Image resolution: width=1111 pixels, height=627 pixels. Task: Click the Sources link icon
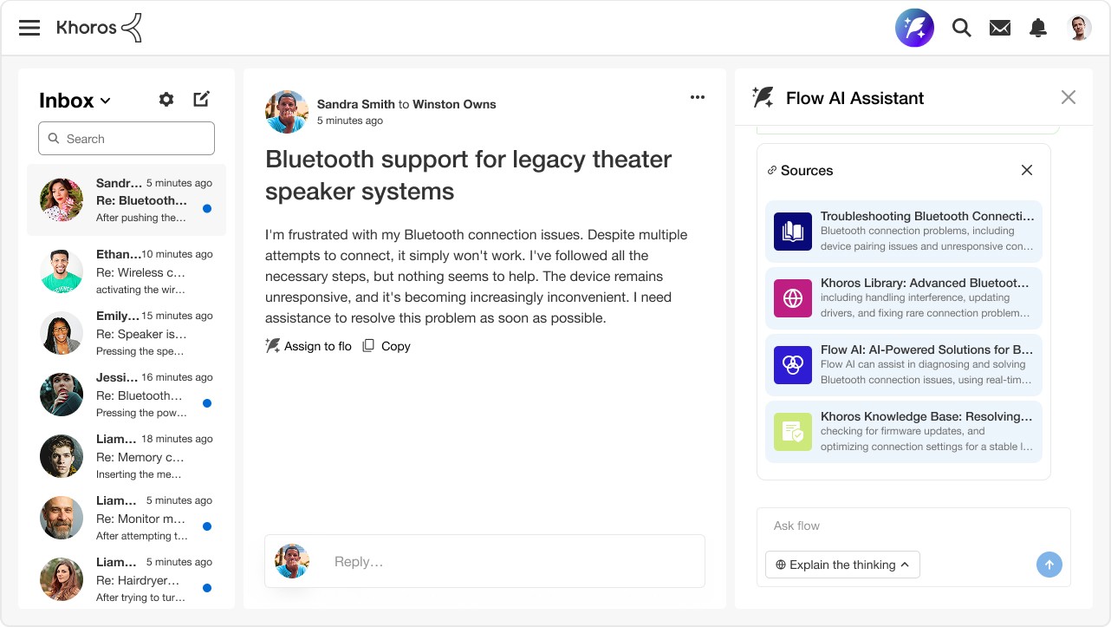click(x=772, y=170)
